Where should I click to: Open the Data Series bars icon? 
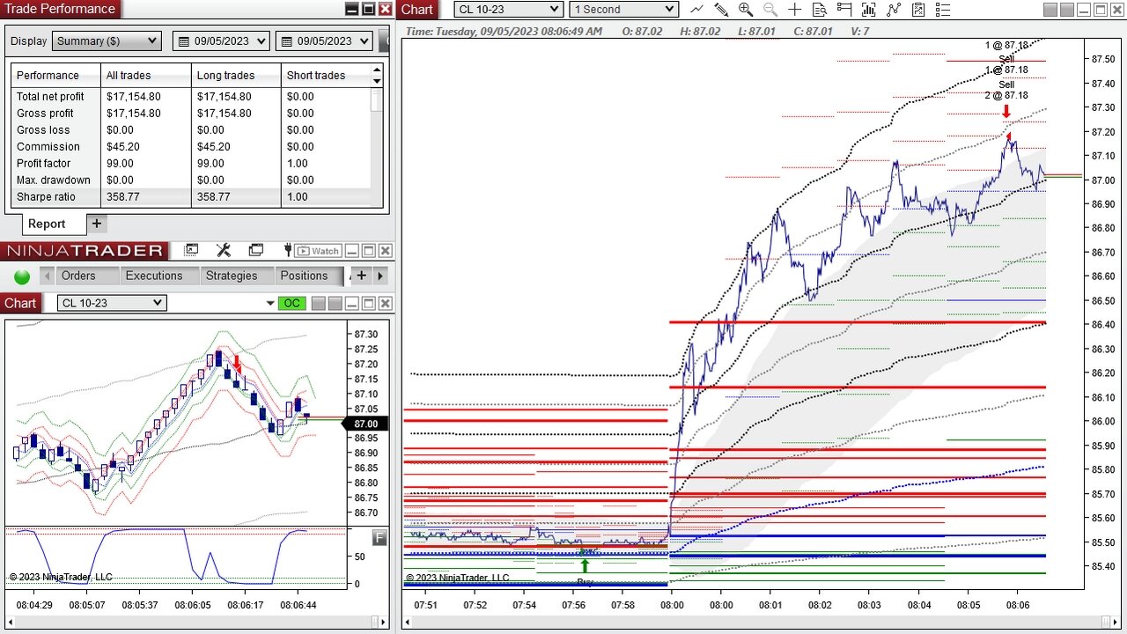click(869, 10)
